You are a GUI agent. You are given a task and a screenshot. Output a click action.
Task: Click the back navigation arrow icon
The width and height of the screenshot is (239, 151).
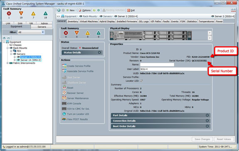pyautogui.click(x=59, y=10)
